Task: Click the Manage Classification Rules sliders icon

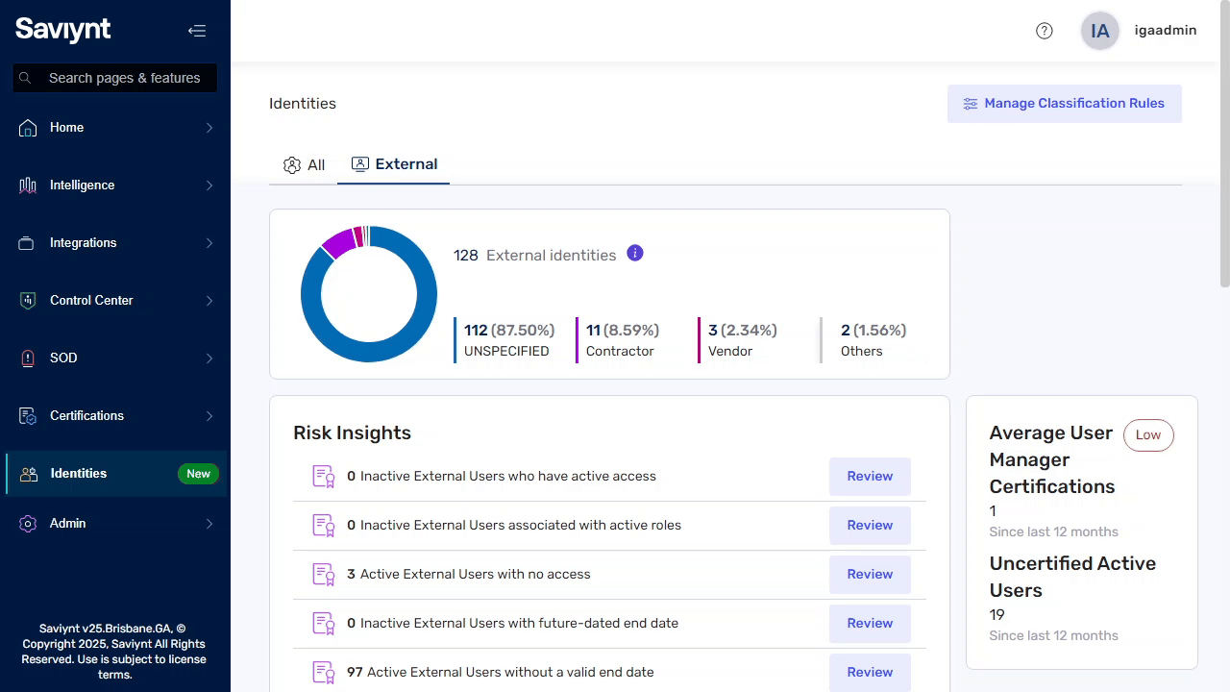Action: (x=971, y=104)
